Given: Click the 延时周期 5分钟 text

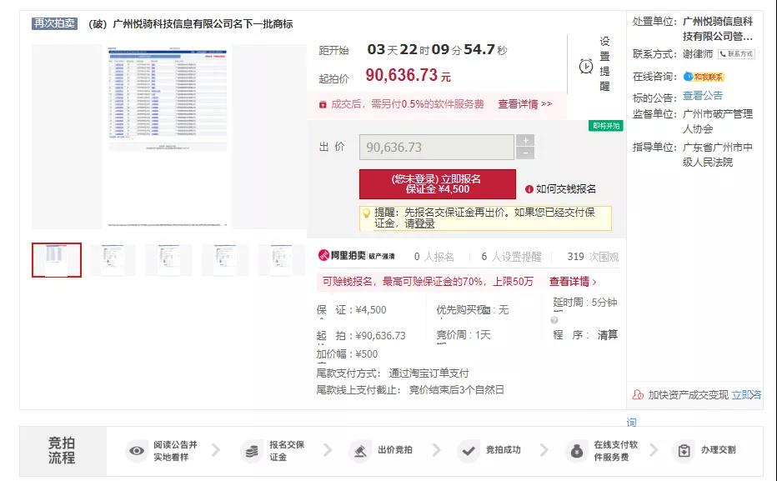Looking at the screenshot, I should click(585, 303).
